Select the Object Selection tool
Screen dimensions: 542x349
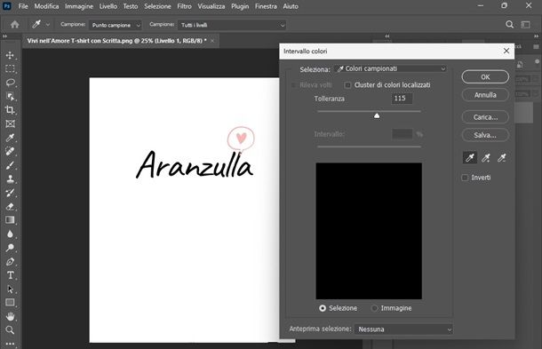[x=10, y=97]
